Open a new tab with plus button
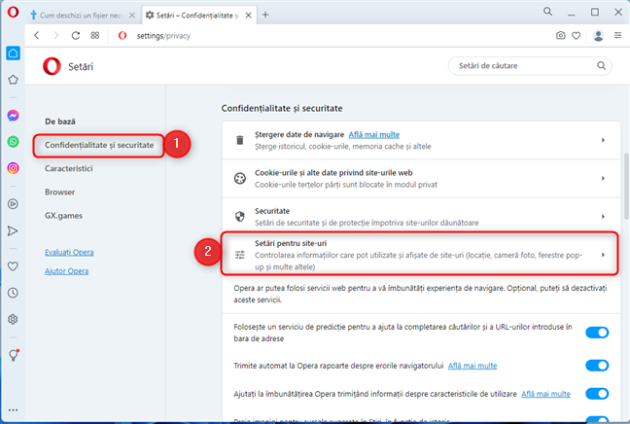 click(265, 15)
